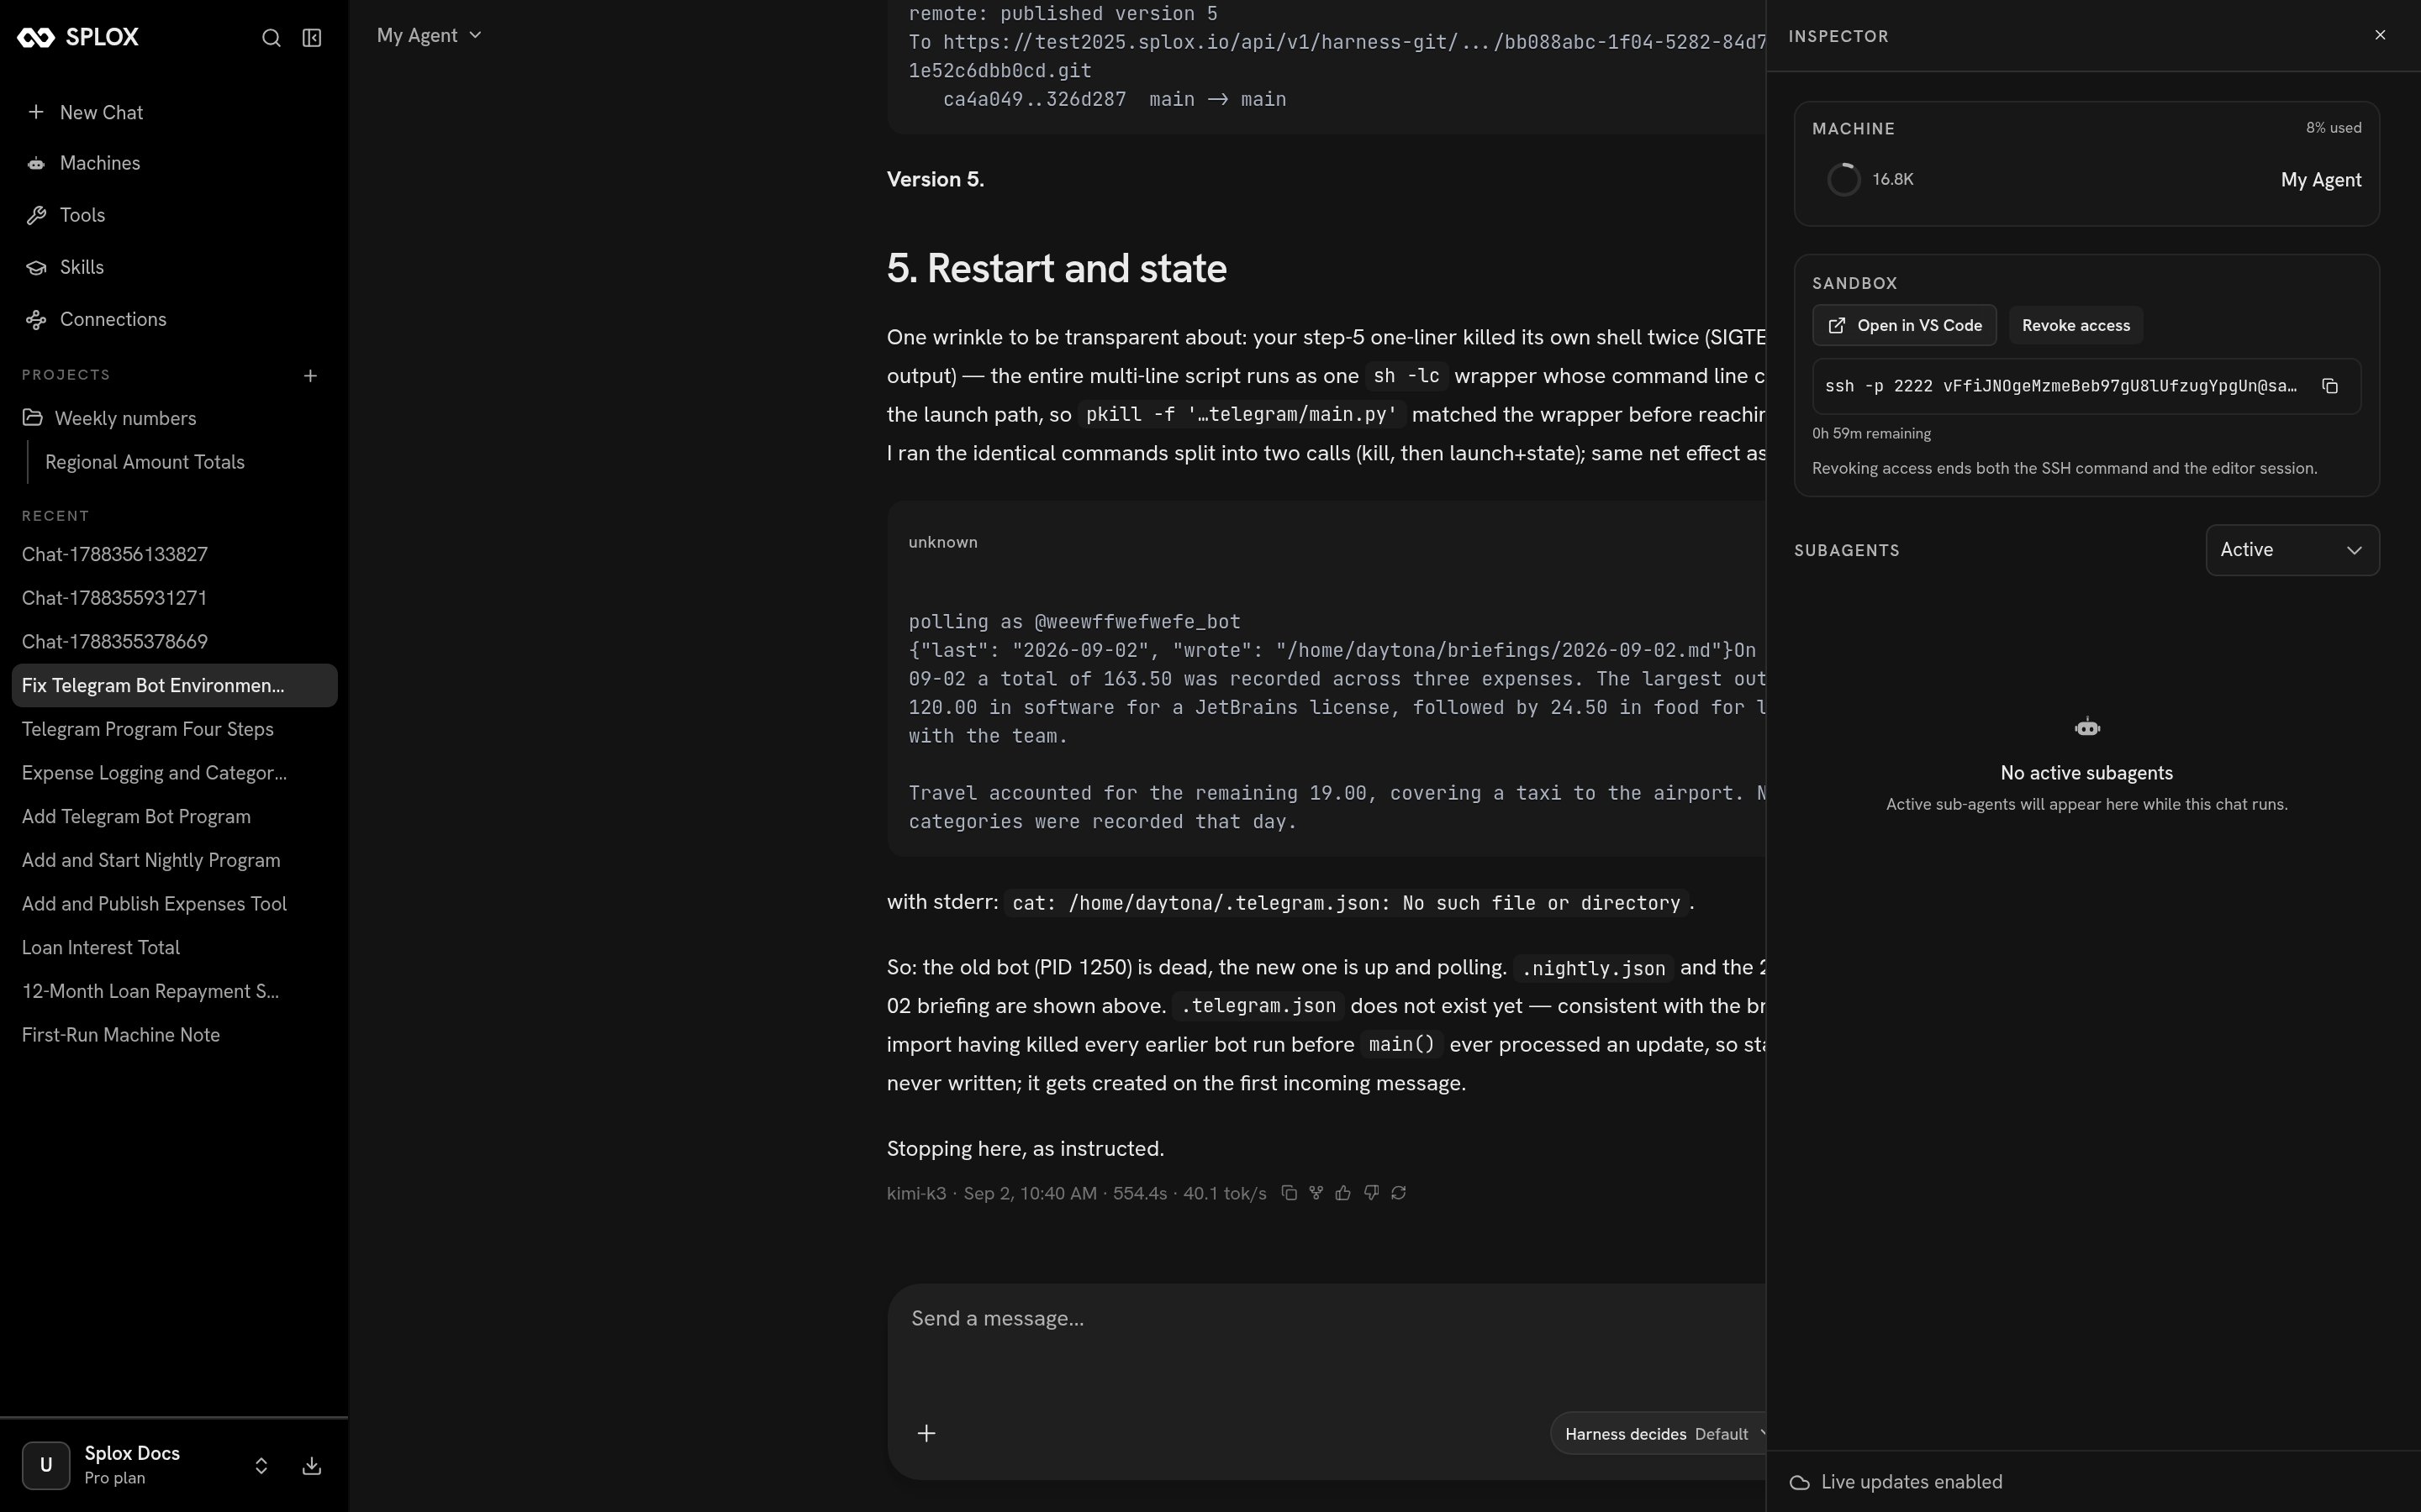2421x1512 pixels.
Task: Open Add and Publish Expenses Tool chat
Action: tap(174, 904)
